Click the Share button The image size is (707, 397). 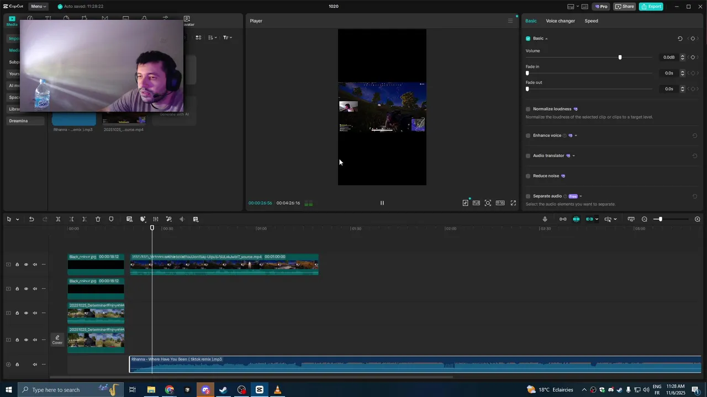[625, 7]
